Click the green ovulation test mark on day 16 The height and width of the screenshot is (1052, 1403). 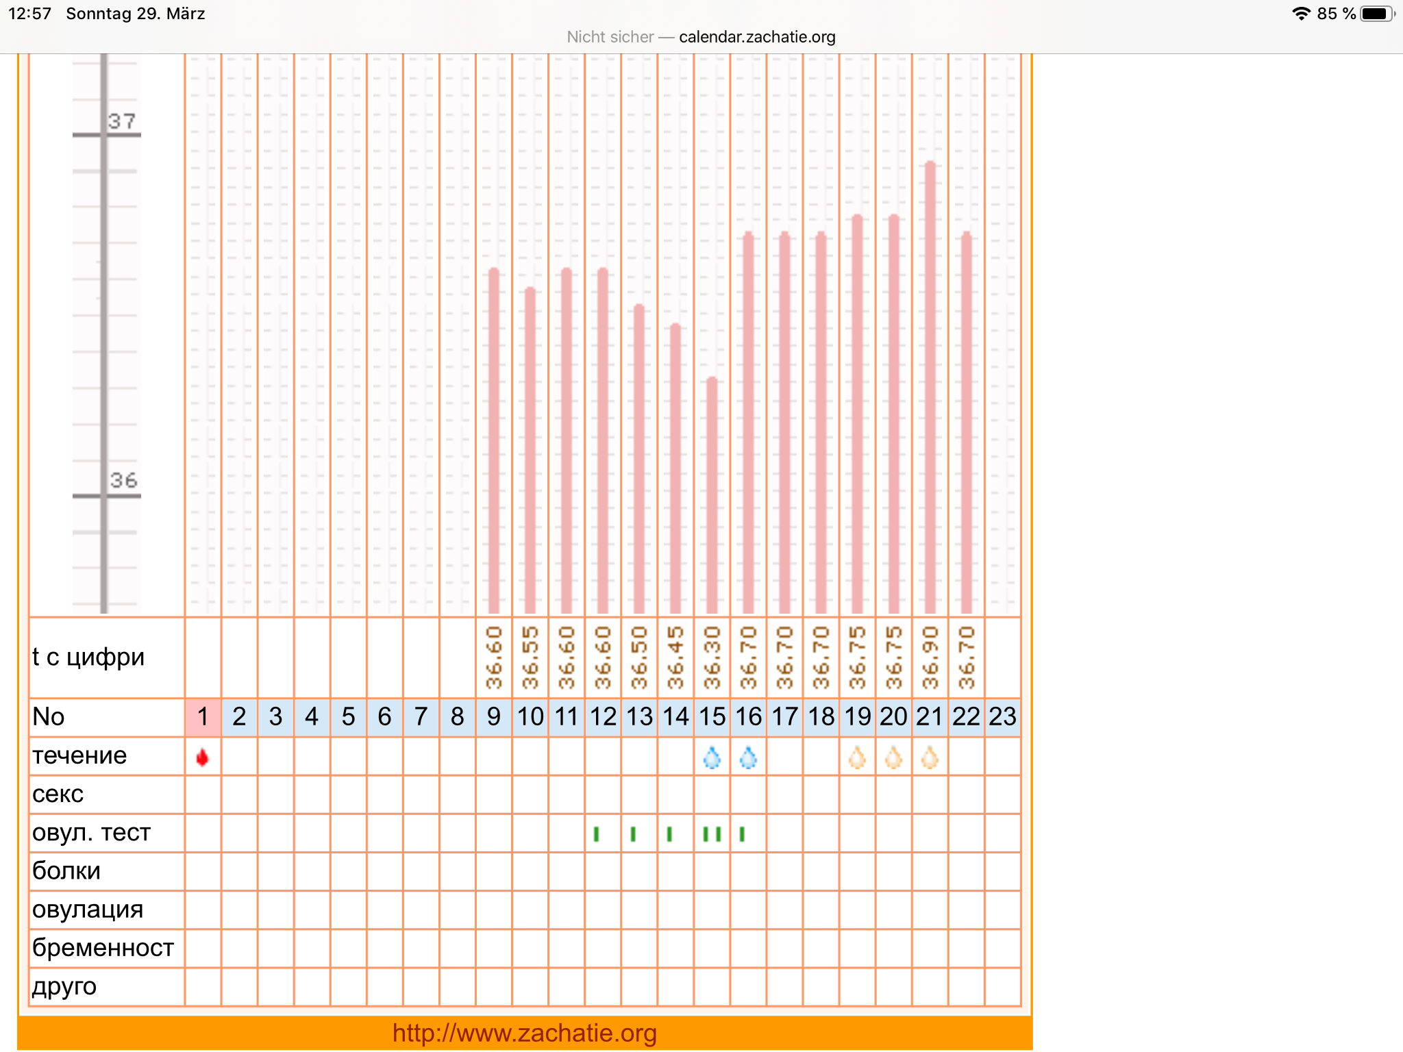click(x=742, y=834)
